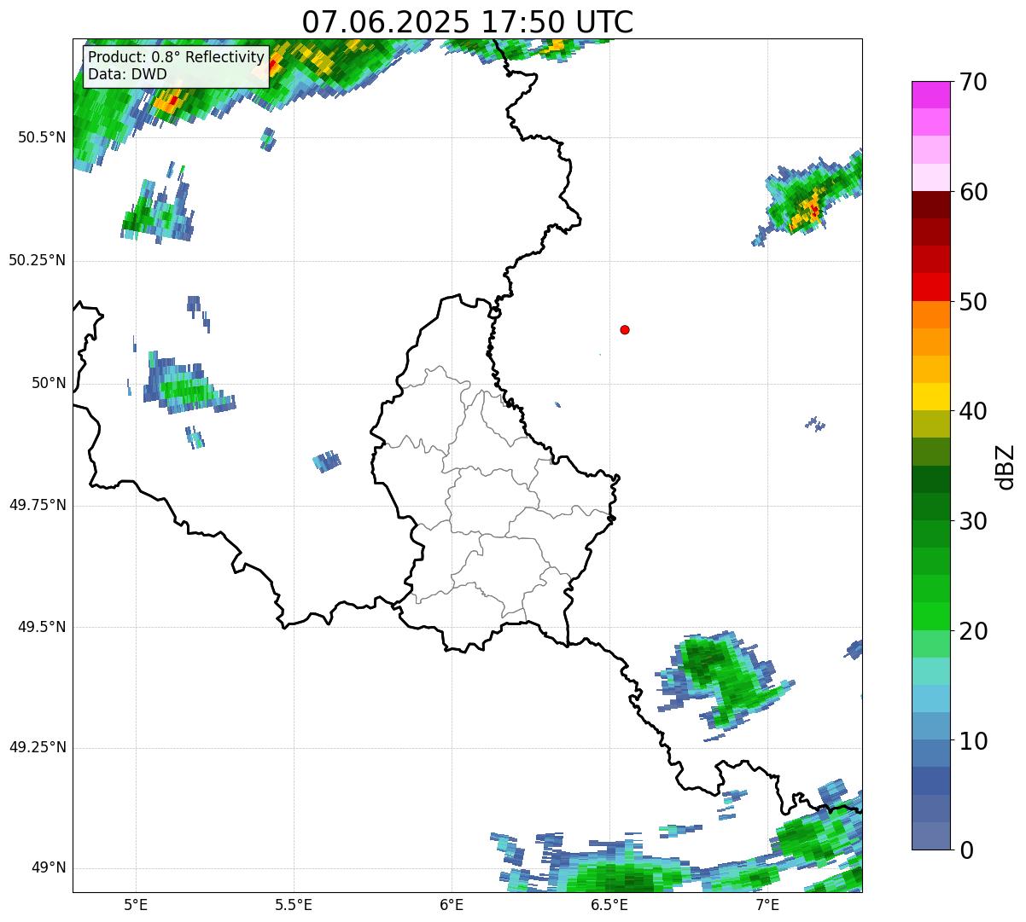Click the 6°E longitude label
Screen dimensions: 1026x922
click(452, 904)
